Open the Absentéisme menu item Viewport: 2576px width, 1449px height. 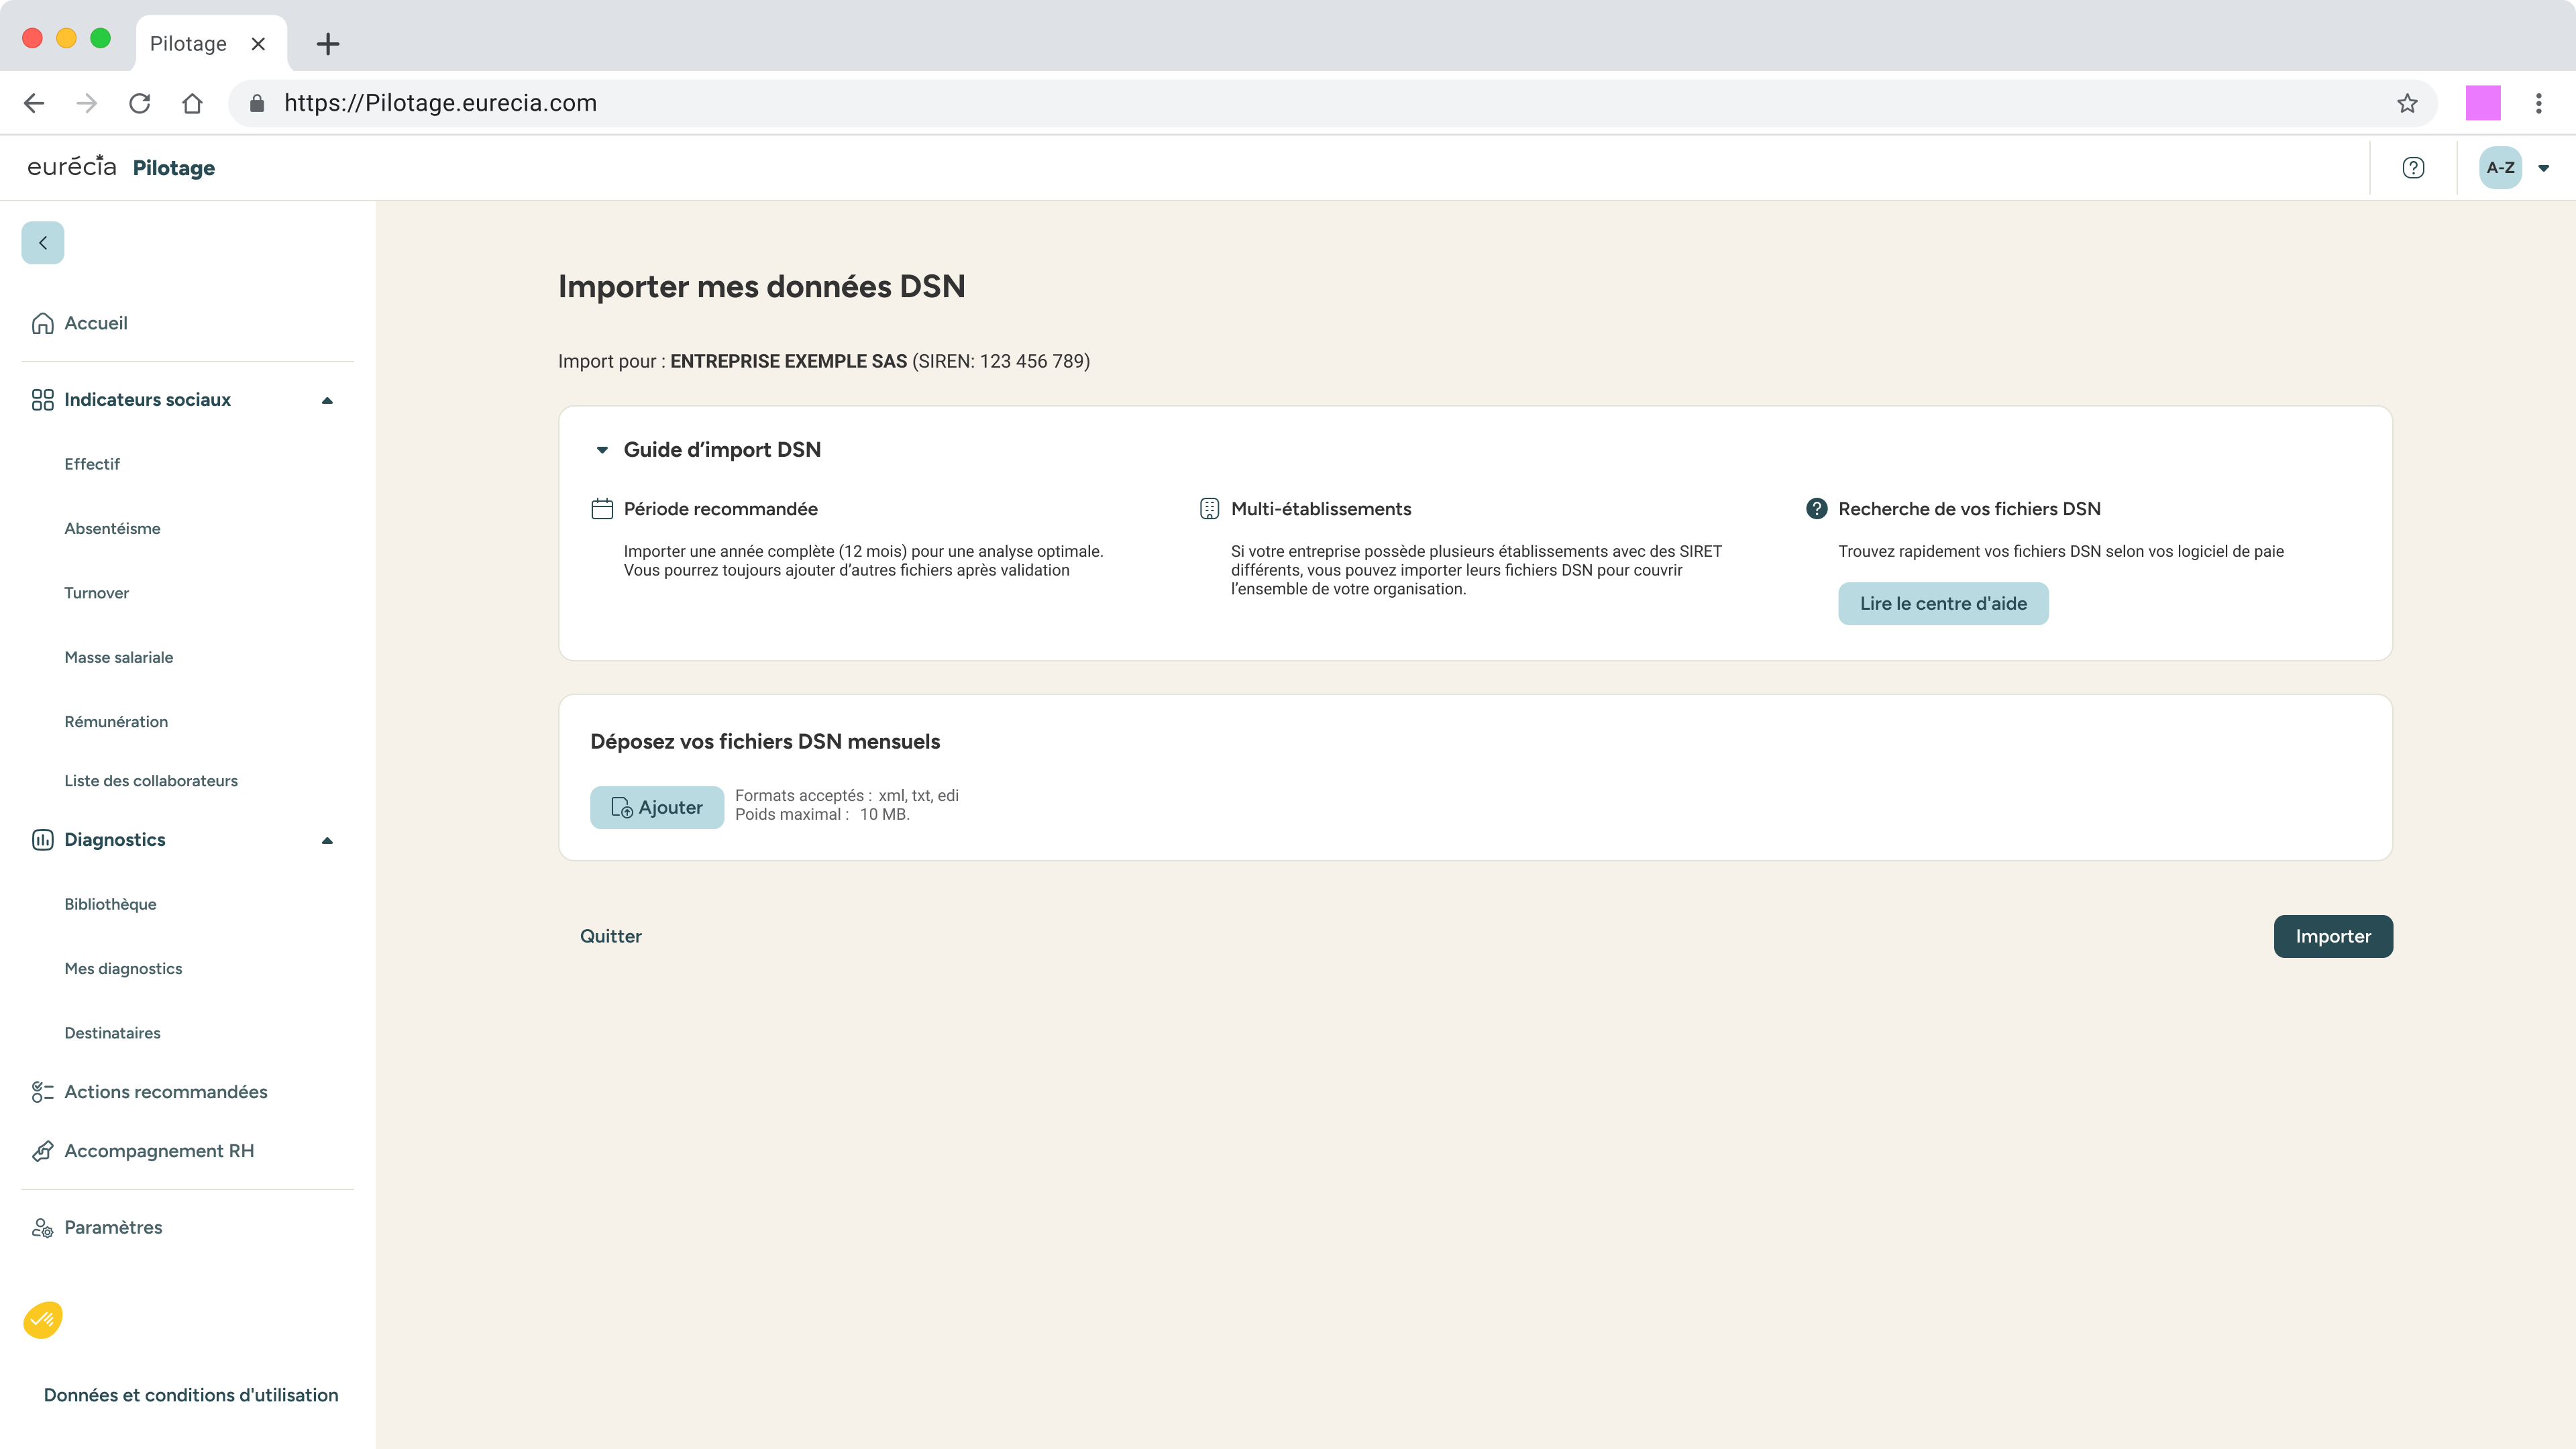[x=112, y=528]
